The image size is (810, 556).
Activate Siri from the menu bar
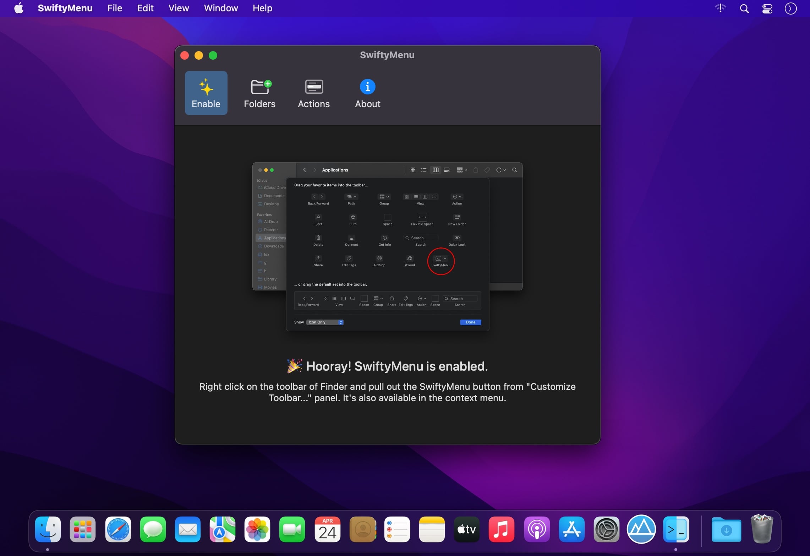click(790, 9)
